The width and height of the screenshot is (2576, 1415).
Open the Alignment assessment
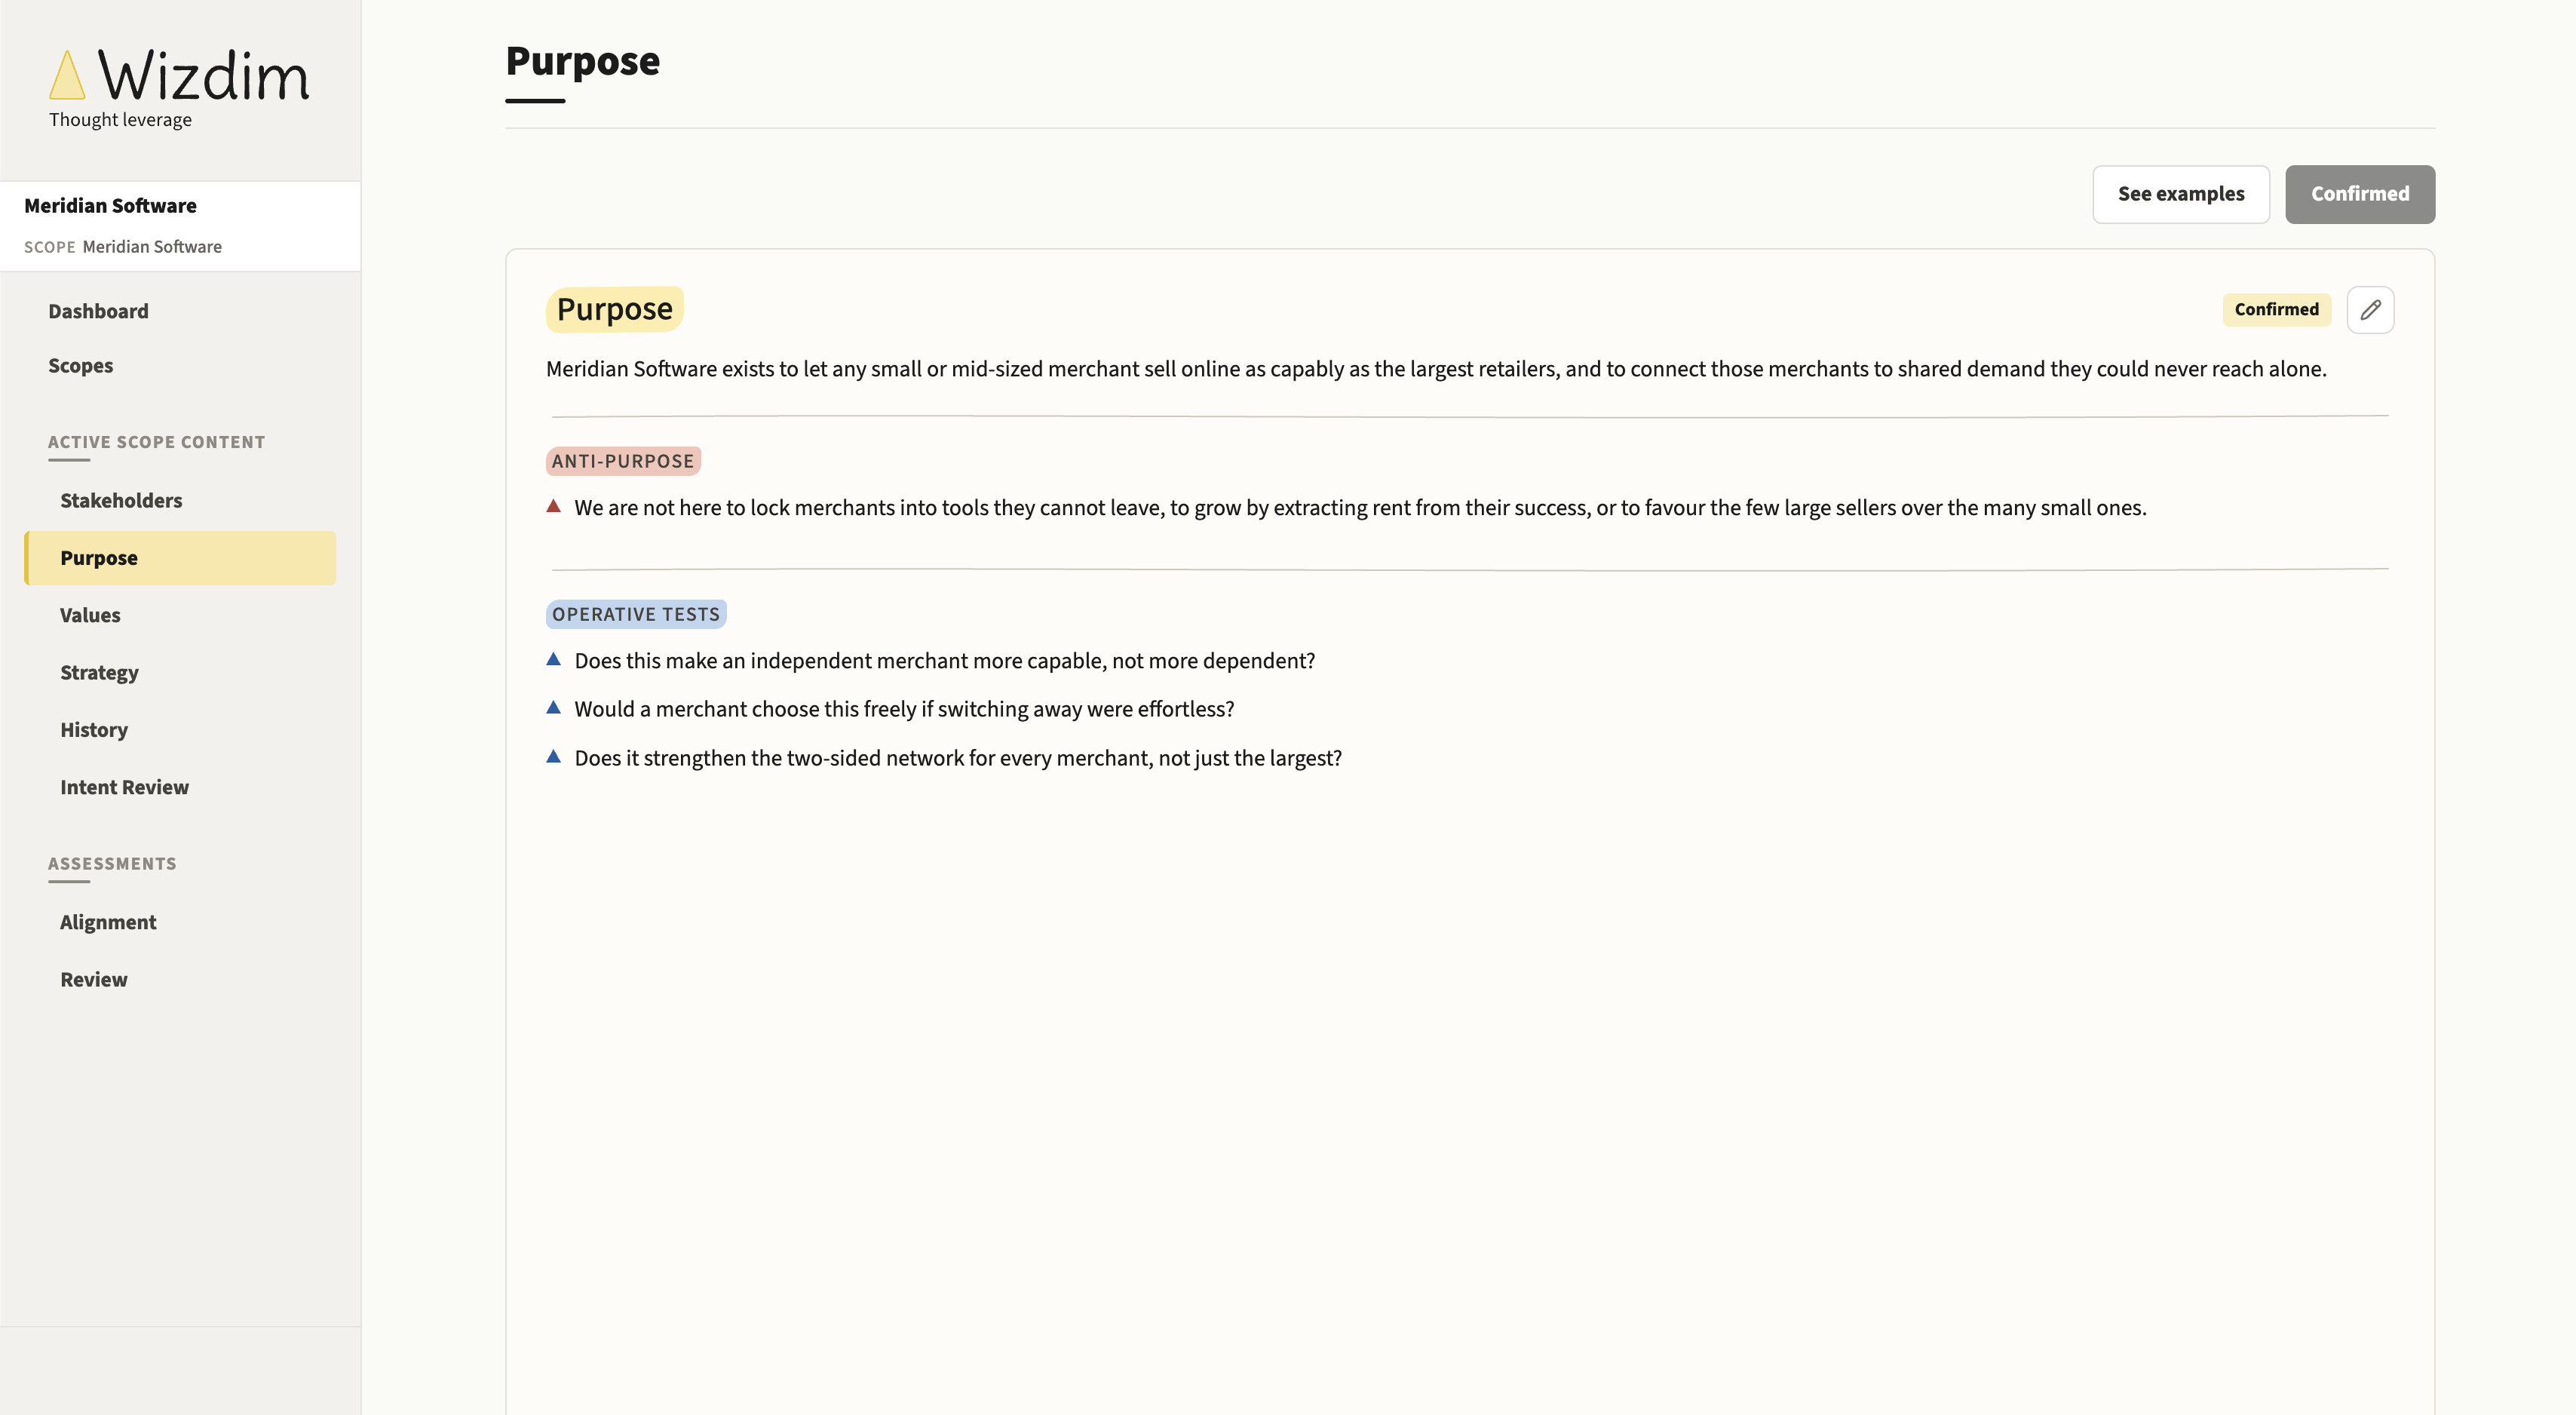pyautogui.click(x=180, y=922)
